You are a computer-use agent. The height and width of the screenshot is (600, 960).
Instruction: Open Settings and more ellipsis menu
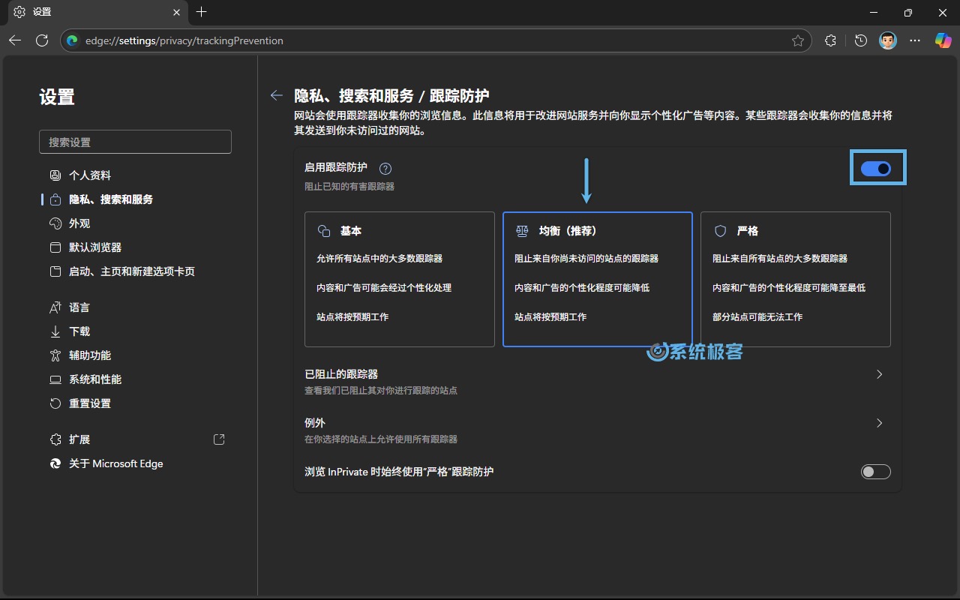[915, 40]
